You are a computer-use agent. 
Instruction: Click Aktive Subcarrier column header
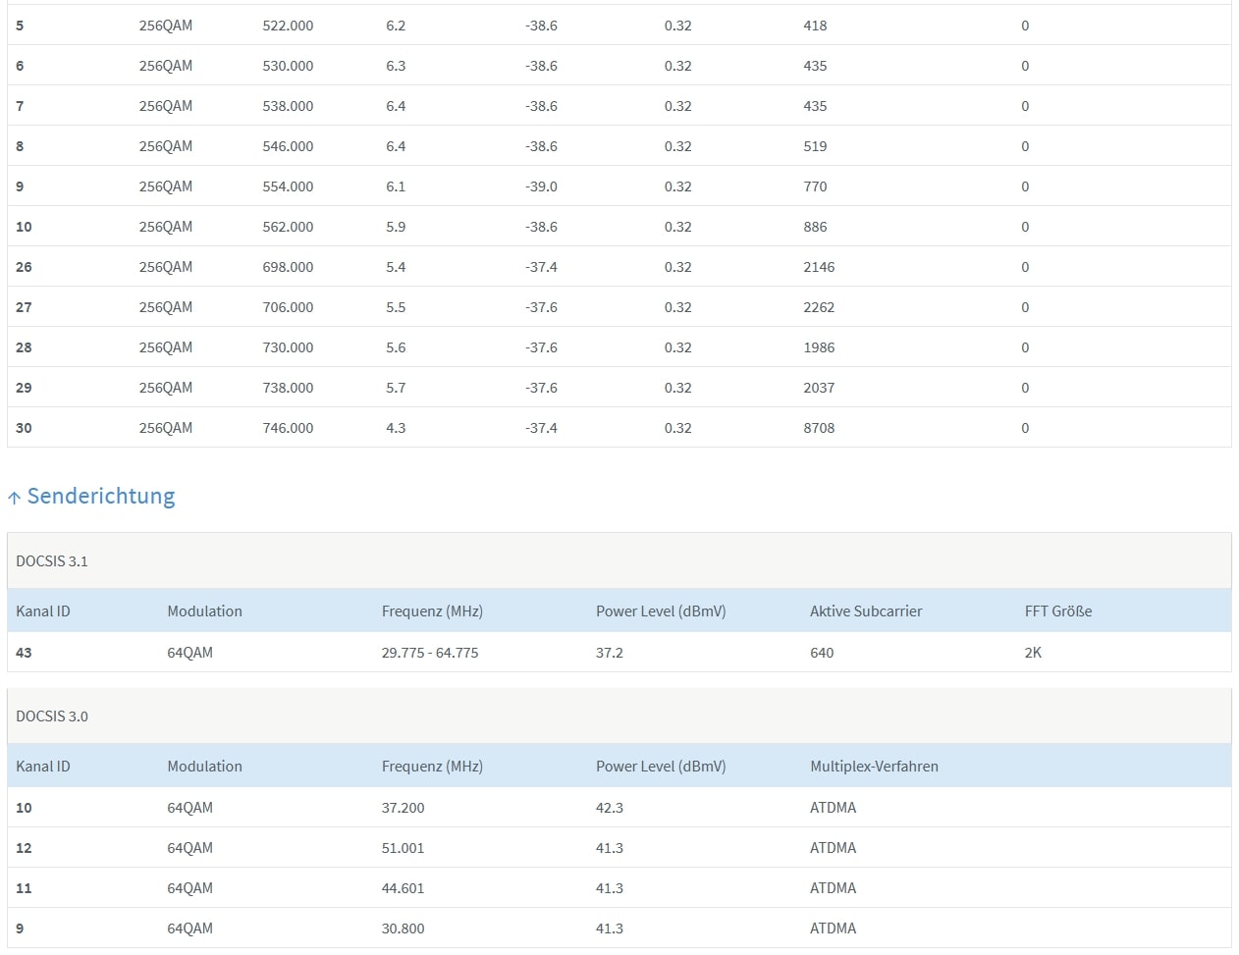(x=866, y=611)
